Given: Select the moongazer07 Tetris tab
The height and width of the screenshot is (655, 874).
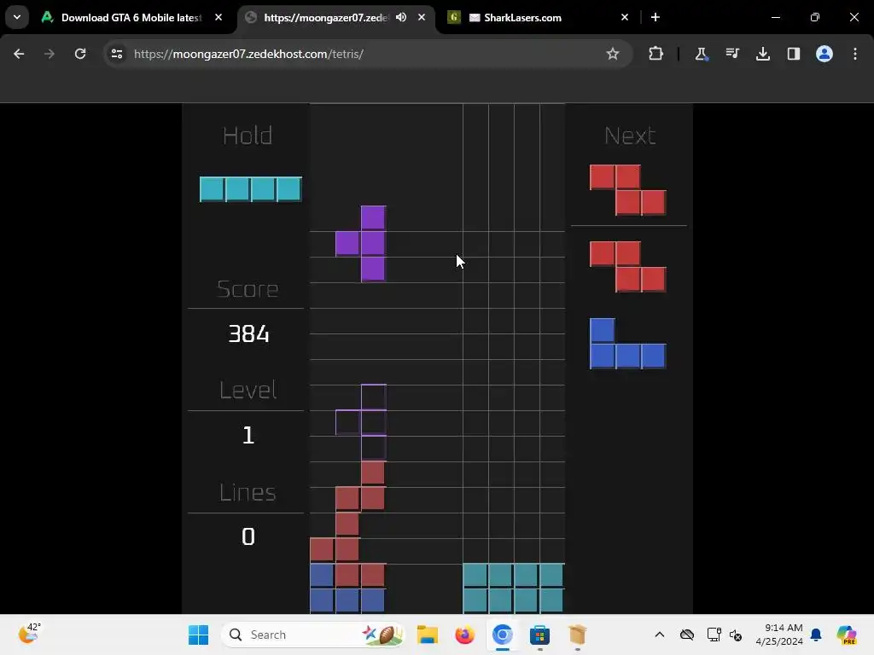Looking at the screenshot, I should click(325, 18).
